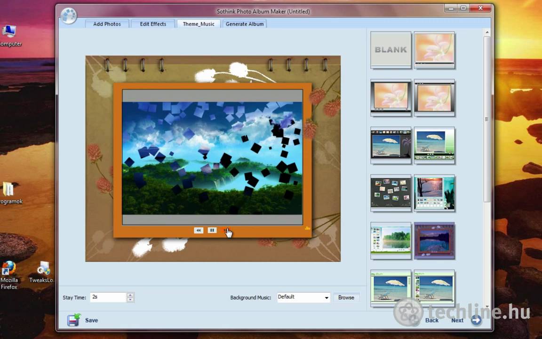This screenshot has height=339, width=542.
Task: Click the blue Next arrow icon
Action: 476,320
